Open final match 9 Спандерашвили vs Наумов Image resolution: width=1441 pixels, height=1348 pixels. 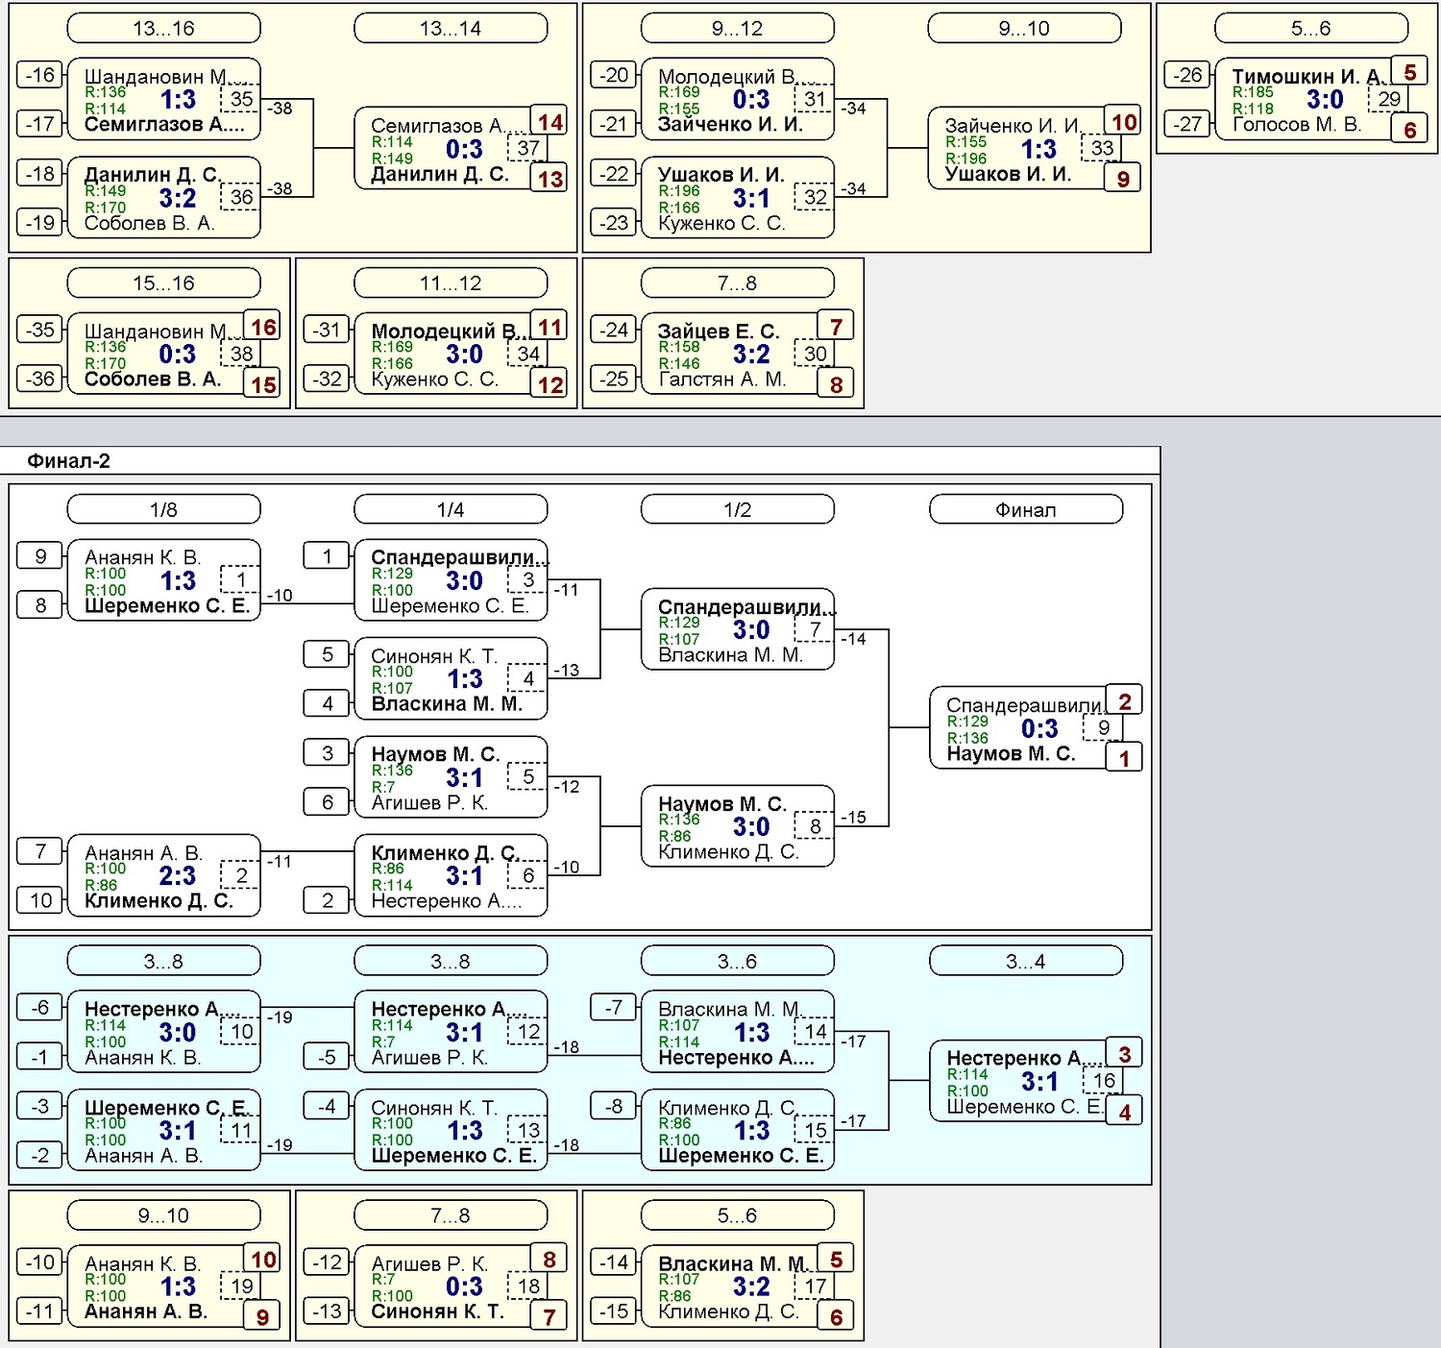(1026, 728)
